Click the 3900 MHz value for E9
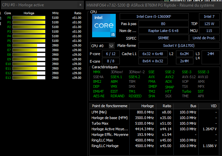 click(x=55, y=59)
